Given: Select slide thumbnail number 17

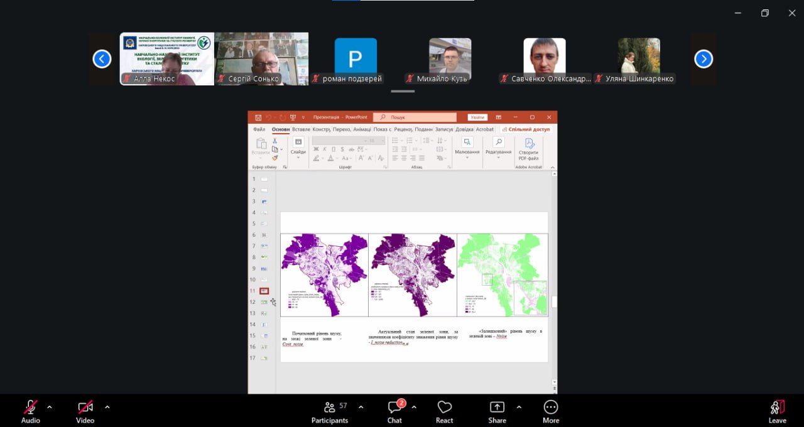Looking at the screenshot, I should (264, 358).
